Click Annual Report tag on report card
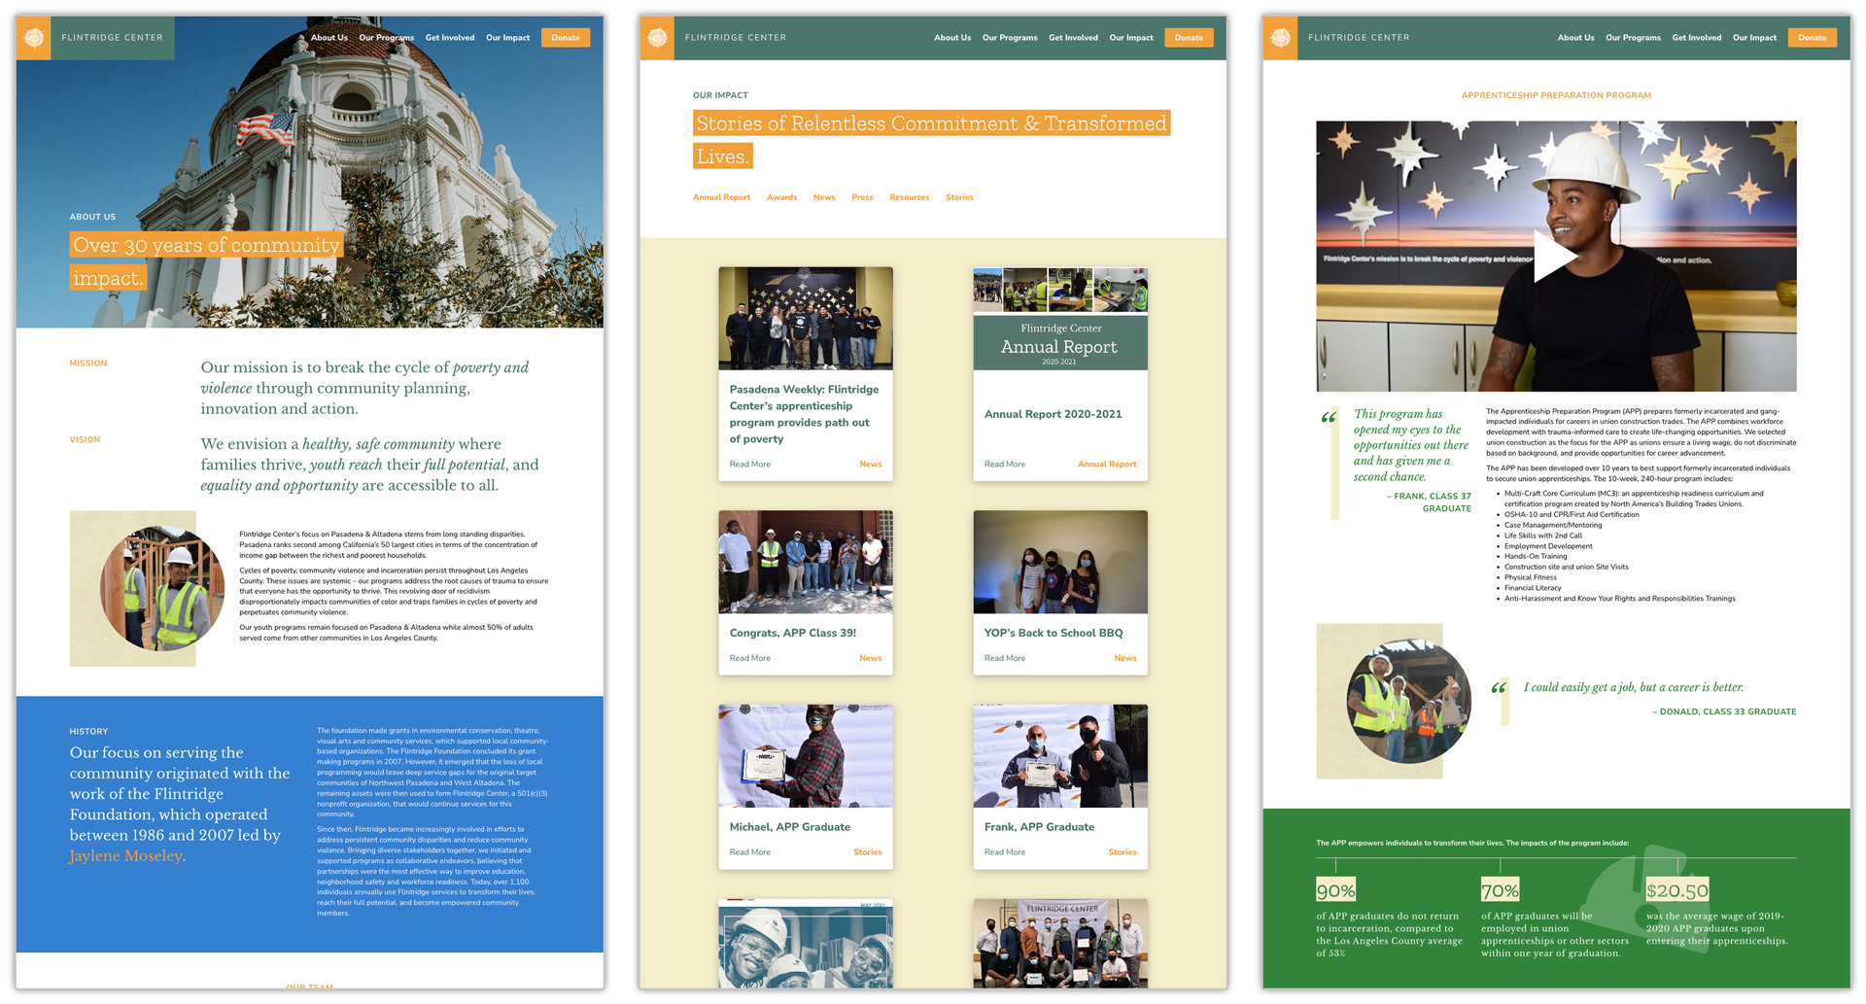This screenshot has height=1004, width=1866. [1107, 465]
